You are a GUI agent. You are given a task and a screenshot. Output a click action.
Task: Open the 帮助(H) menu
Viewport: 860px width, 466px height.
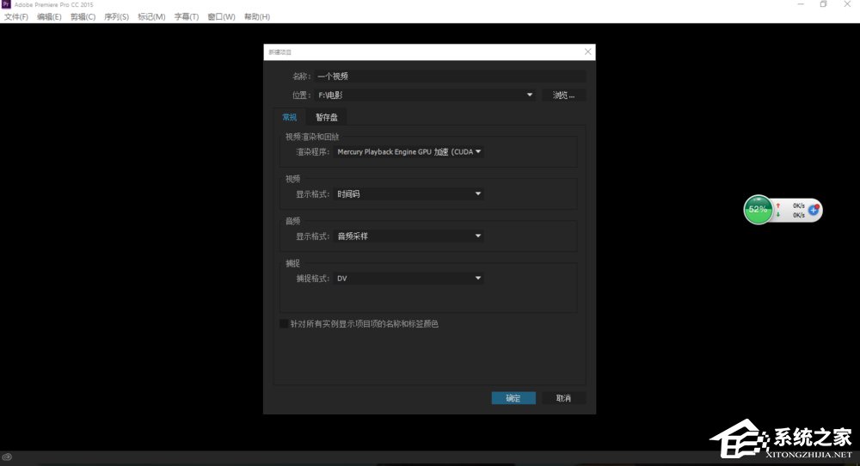[x=257, y=17]
